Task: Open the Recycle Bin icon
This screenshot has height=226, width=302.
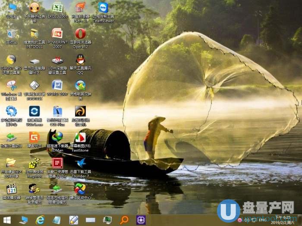Action: pyautogui.click(x=12, y=37)
